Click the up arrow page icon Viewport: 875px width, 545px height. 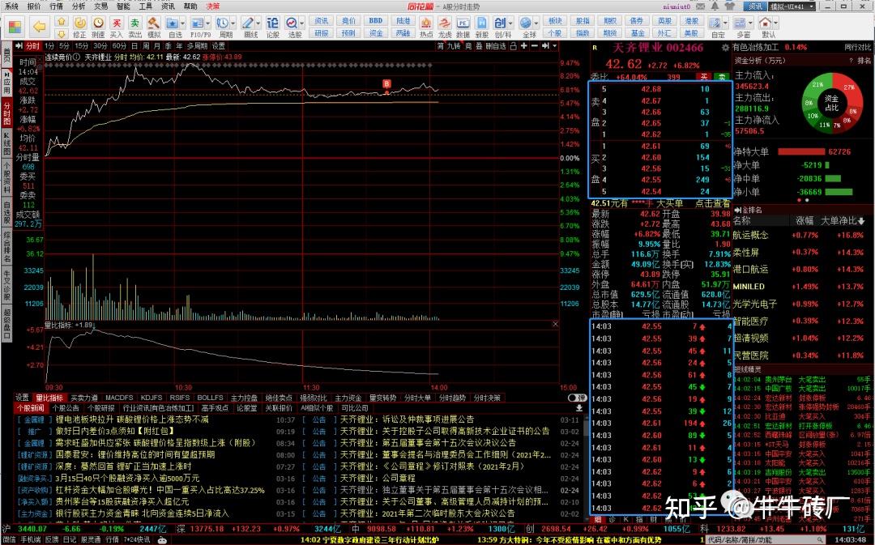tap(62, 22)
